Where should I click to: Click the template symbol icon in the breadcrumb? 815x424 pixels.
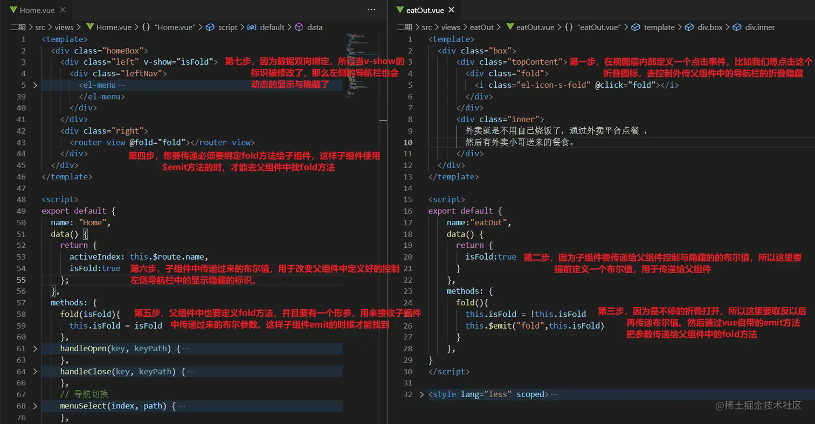pyautogui.click(x=636, y=27)
